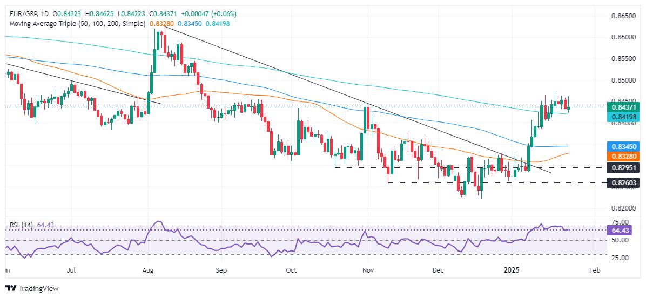Image resolution: width=646 pixels, height=298 pixels.
Task: Click the blue 0.83450 price axis tag
Action: click(623, 146)
